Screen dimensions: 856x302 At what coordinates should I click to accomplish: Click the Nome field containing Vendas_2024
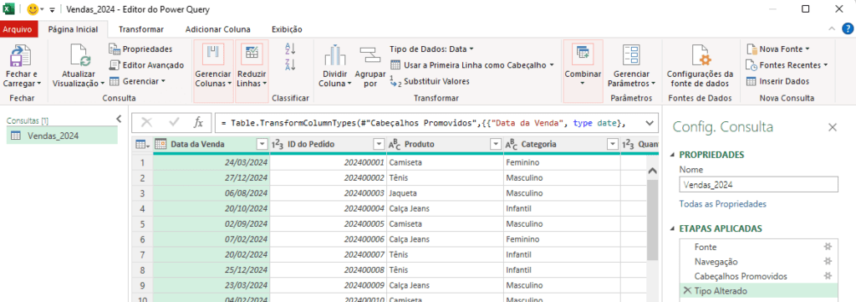click(759, 185)
